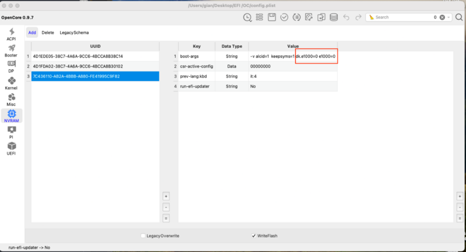Click the image sync toolbar icon

pos(309,17)
